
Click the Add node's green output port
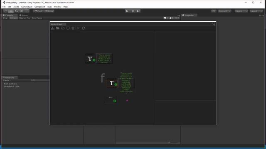[x=115, y=101]
